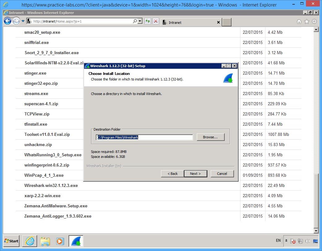Click the Home icon in the browser toolbar
This screenshot has height=251, width=322.
pos(299,22)
